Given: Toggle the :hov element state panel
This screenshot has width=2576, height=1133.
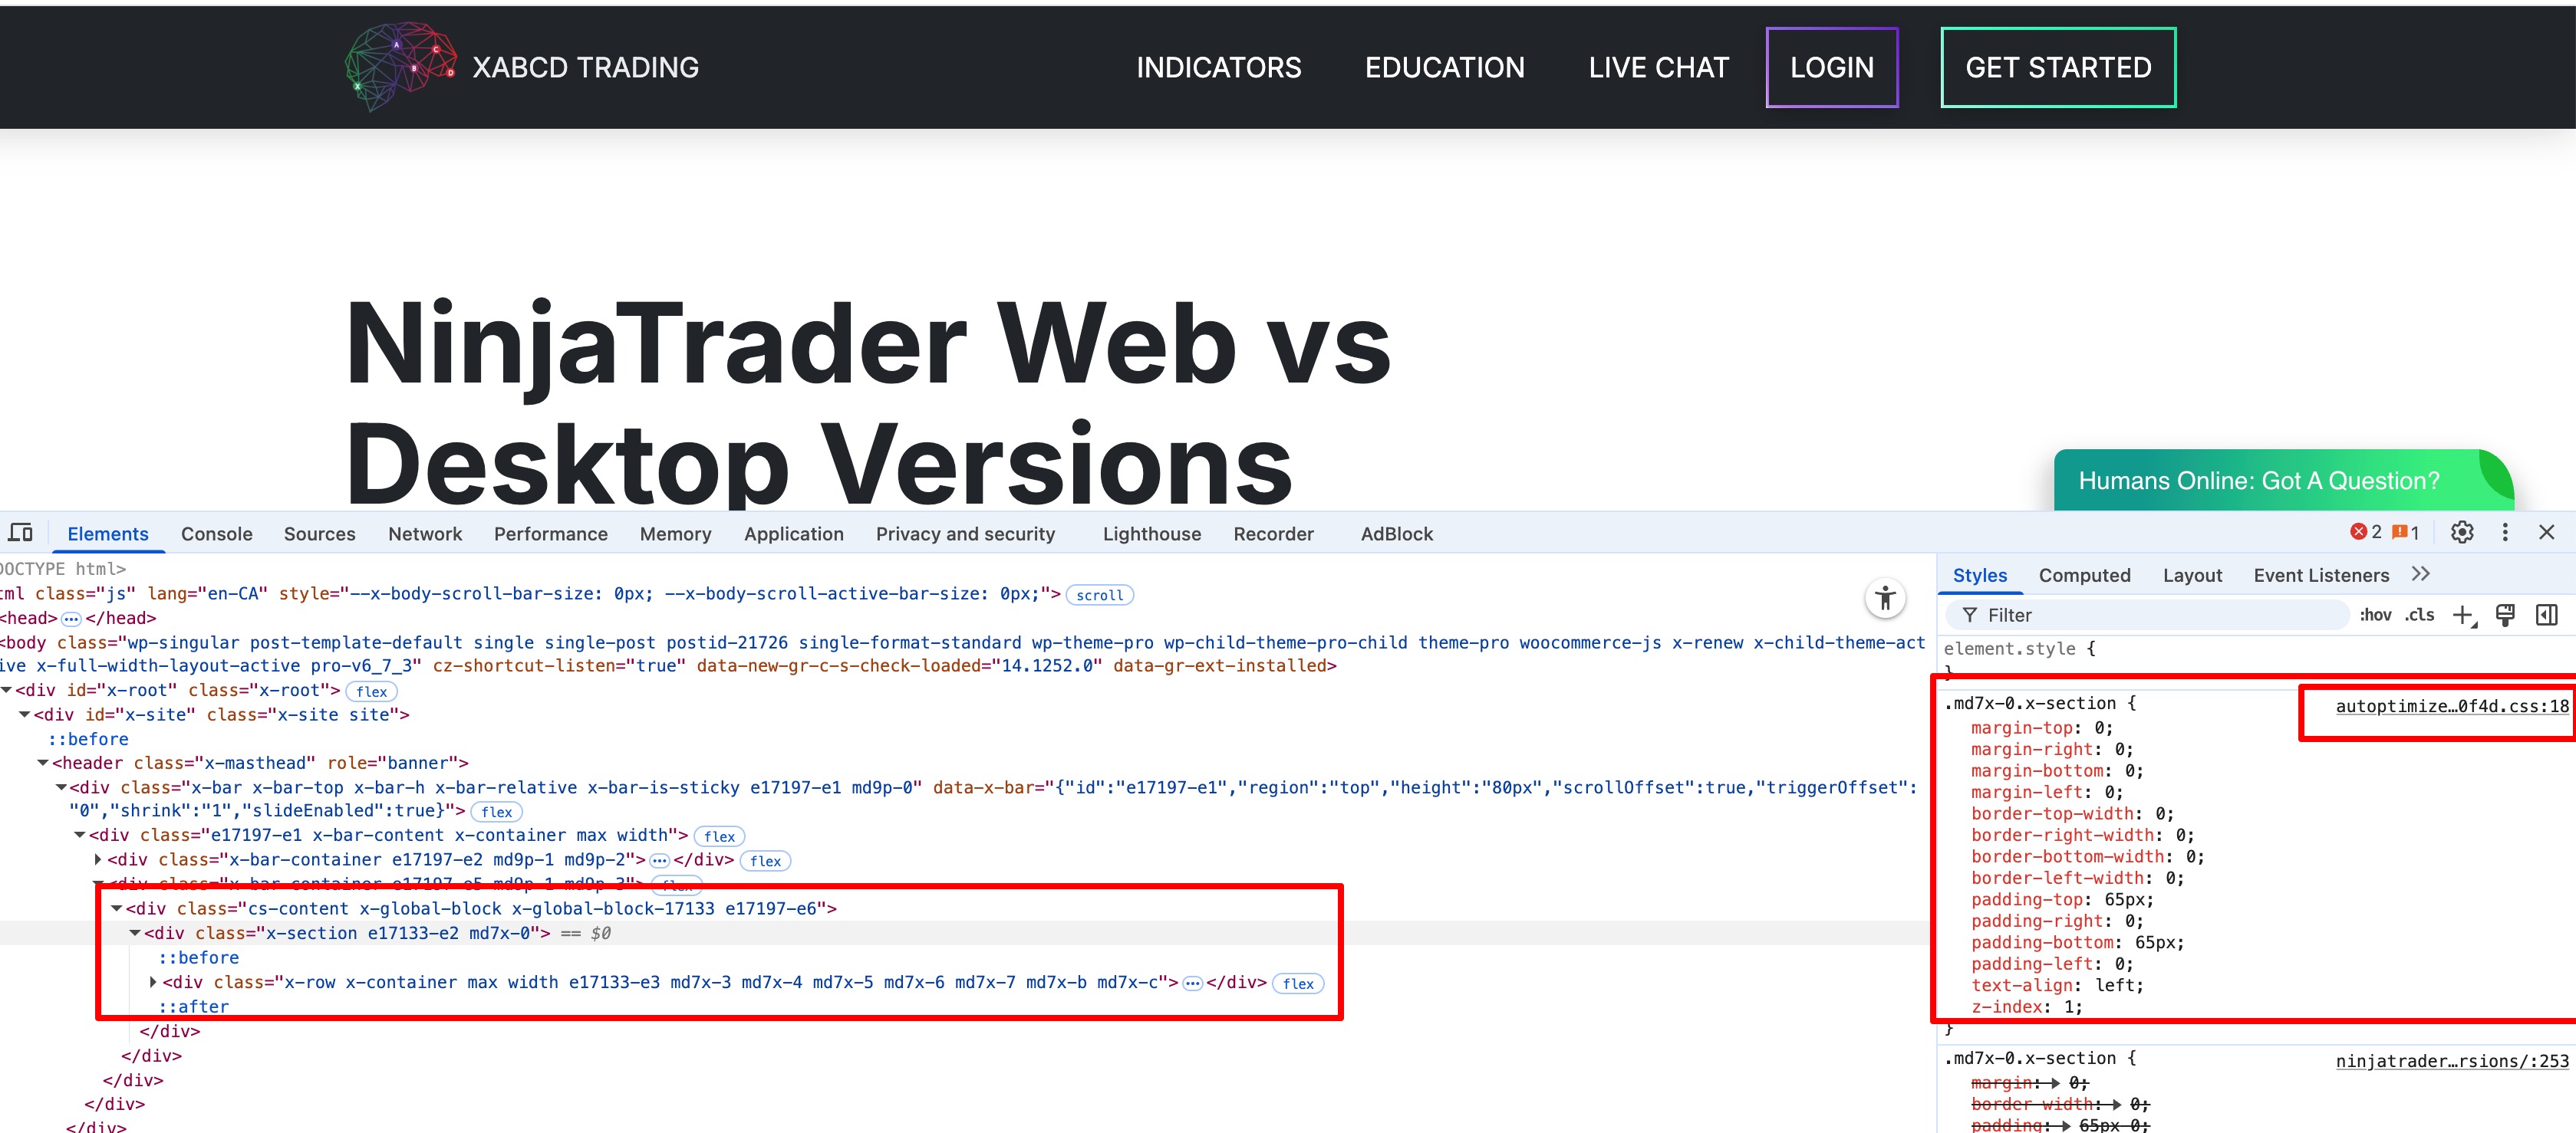Looking at the screenshot, I should click(2375, 616).
